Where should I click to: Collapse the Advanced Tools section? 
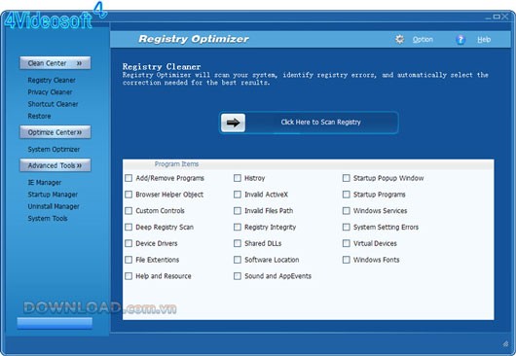[x=55, y=165]
